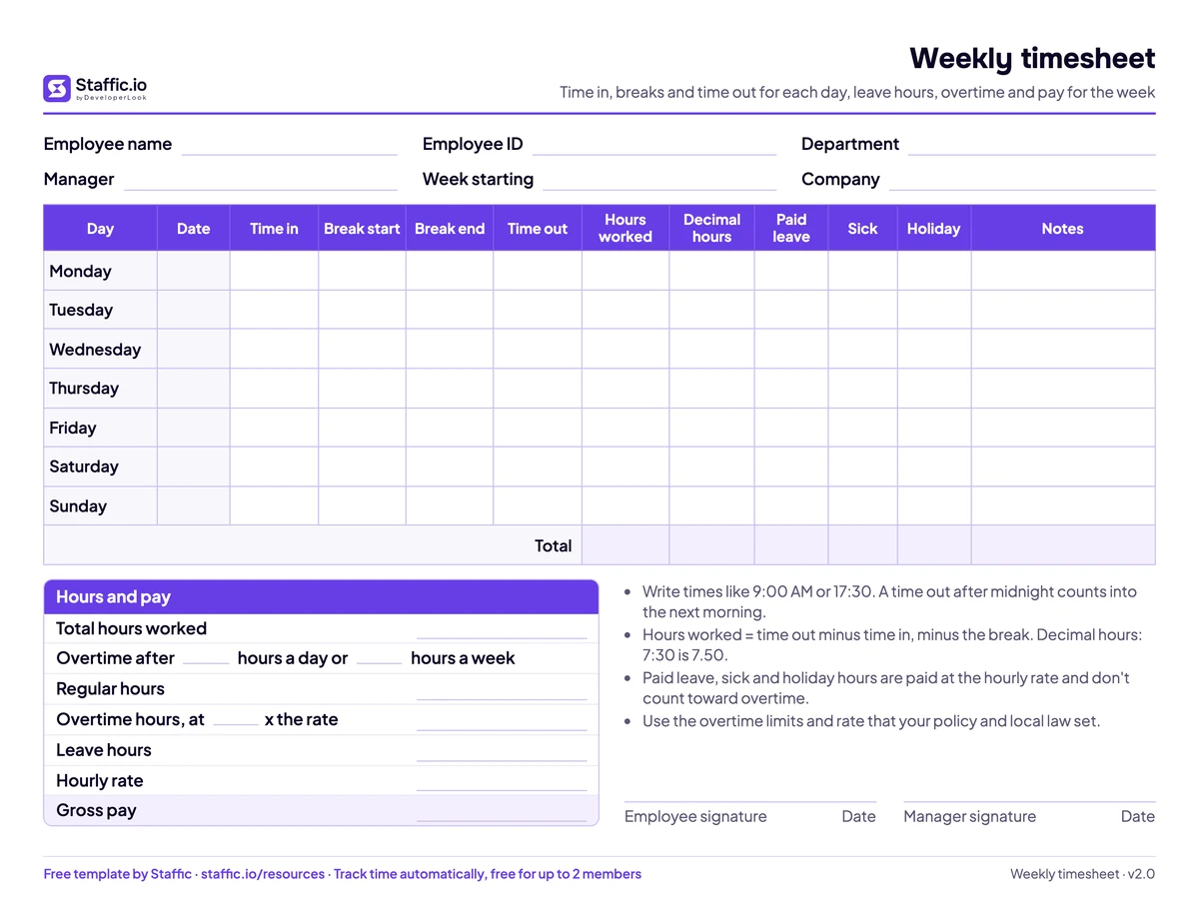The height and width of the screenshot is (899, 1199).
Task: Click the Company field line
Action: click(1022, 181)
